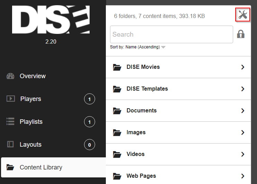Image resolution: width=257 pixels, height=184 pixels.
Task: Click the Playlists list icon
Action: [x=10, y=121]
